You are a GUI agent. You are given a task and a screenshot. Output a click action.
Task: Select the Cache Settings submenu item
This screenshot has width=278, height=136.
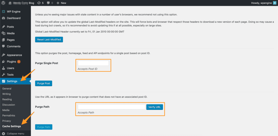[x=11, y=126]
